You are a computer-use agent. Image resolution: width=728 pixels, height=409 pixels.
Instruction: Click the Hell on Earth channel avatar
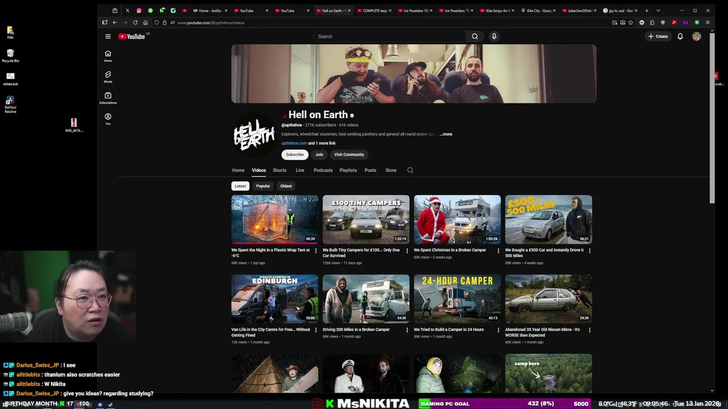[x=254, y=134]
